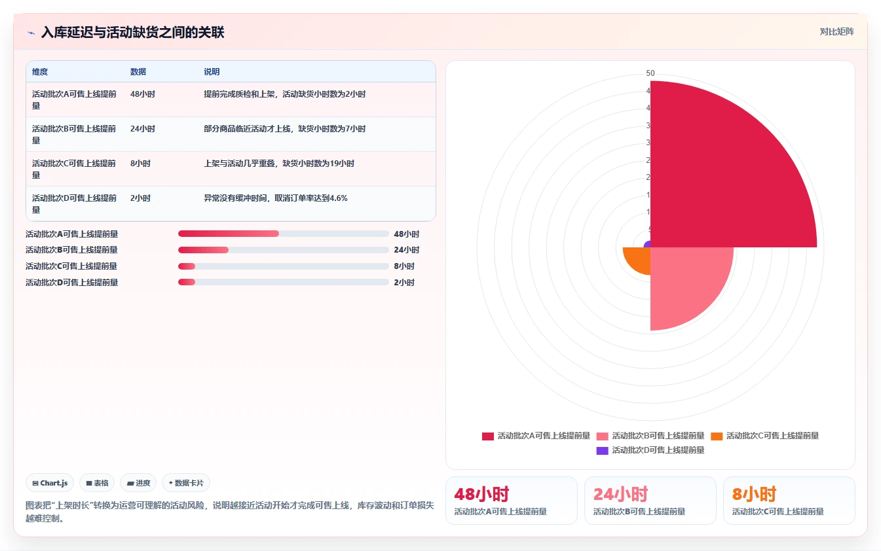Click the purple batch D chart segment

[648, 244]
